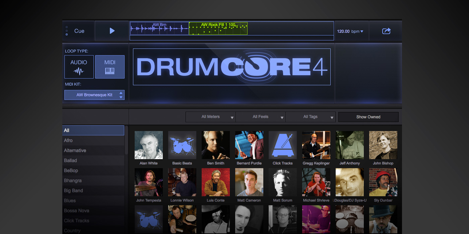Open Luis Conte drummer thumbnail

pyautogui.click(x=216, y=182)
